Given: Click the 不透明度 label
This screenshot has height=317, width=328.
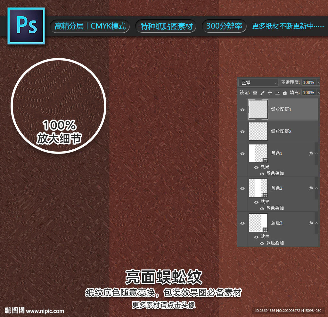Looking at the screenshot, I should pos(291,82).
